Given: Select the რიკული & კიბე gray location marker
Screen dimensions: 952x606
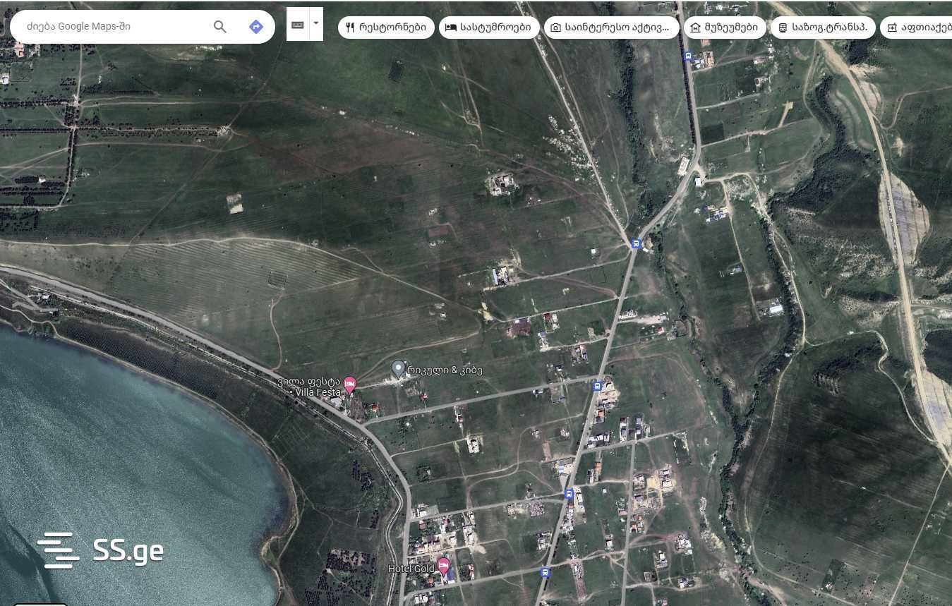Looking at the screenshot, I should point(398,369).
